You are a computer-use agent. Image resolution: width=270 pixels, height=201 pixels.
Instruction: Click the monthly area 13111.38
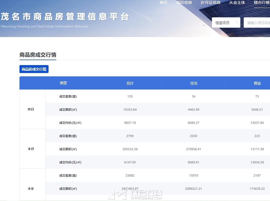[x=257, y=149]
